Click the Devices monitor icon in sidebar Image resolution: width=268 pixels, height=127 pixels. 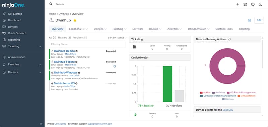(4, 27)
